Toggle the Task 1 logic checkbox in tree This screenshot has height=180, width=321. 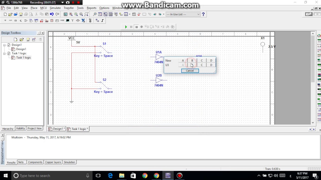(x=9, y=53)
